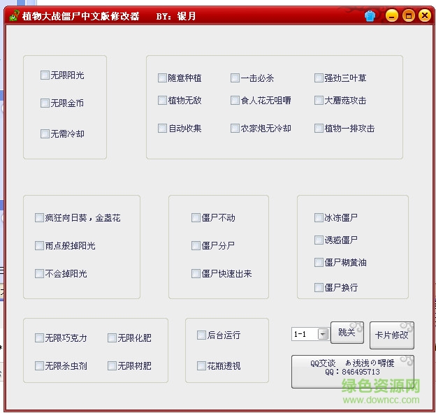This screenshot has width=436, height=413.
Task: Close the trainer window
Action: point(425,15)
